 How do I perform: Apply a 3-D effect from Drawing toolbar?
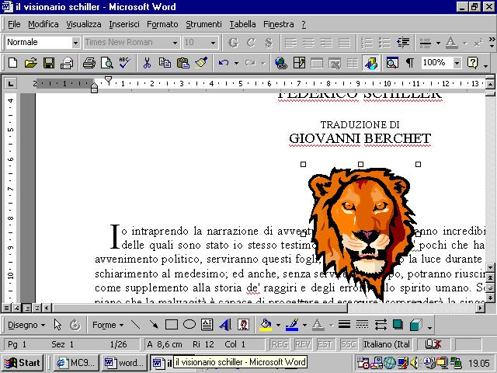pos(415,325)
